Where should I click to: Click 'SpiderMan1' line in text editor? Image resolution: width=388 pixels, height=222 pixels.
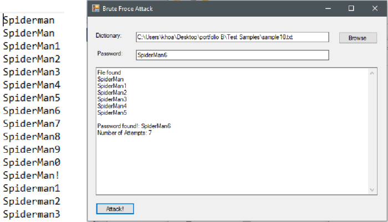[x=32, y=46]
